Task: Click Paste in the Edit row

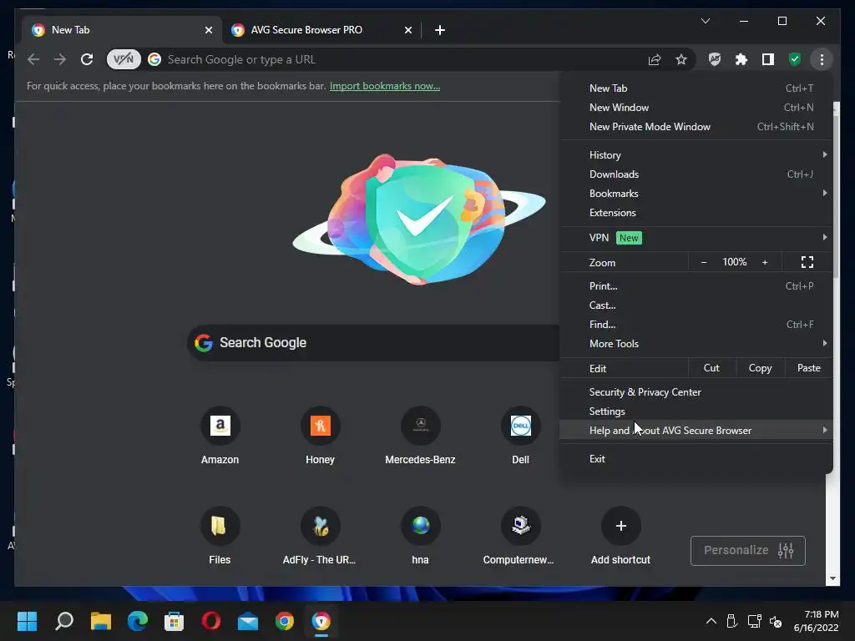Action: (x=808, y=368)
